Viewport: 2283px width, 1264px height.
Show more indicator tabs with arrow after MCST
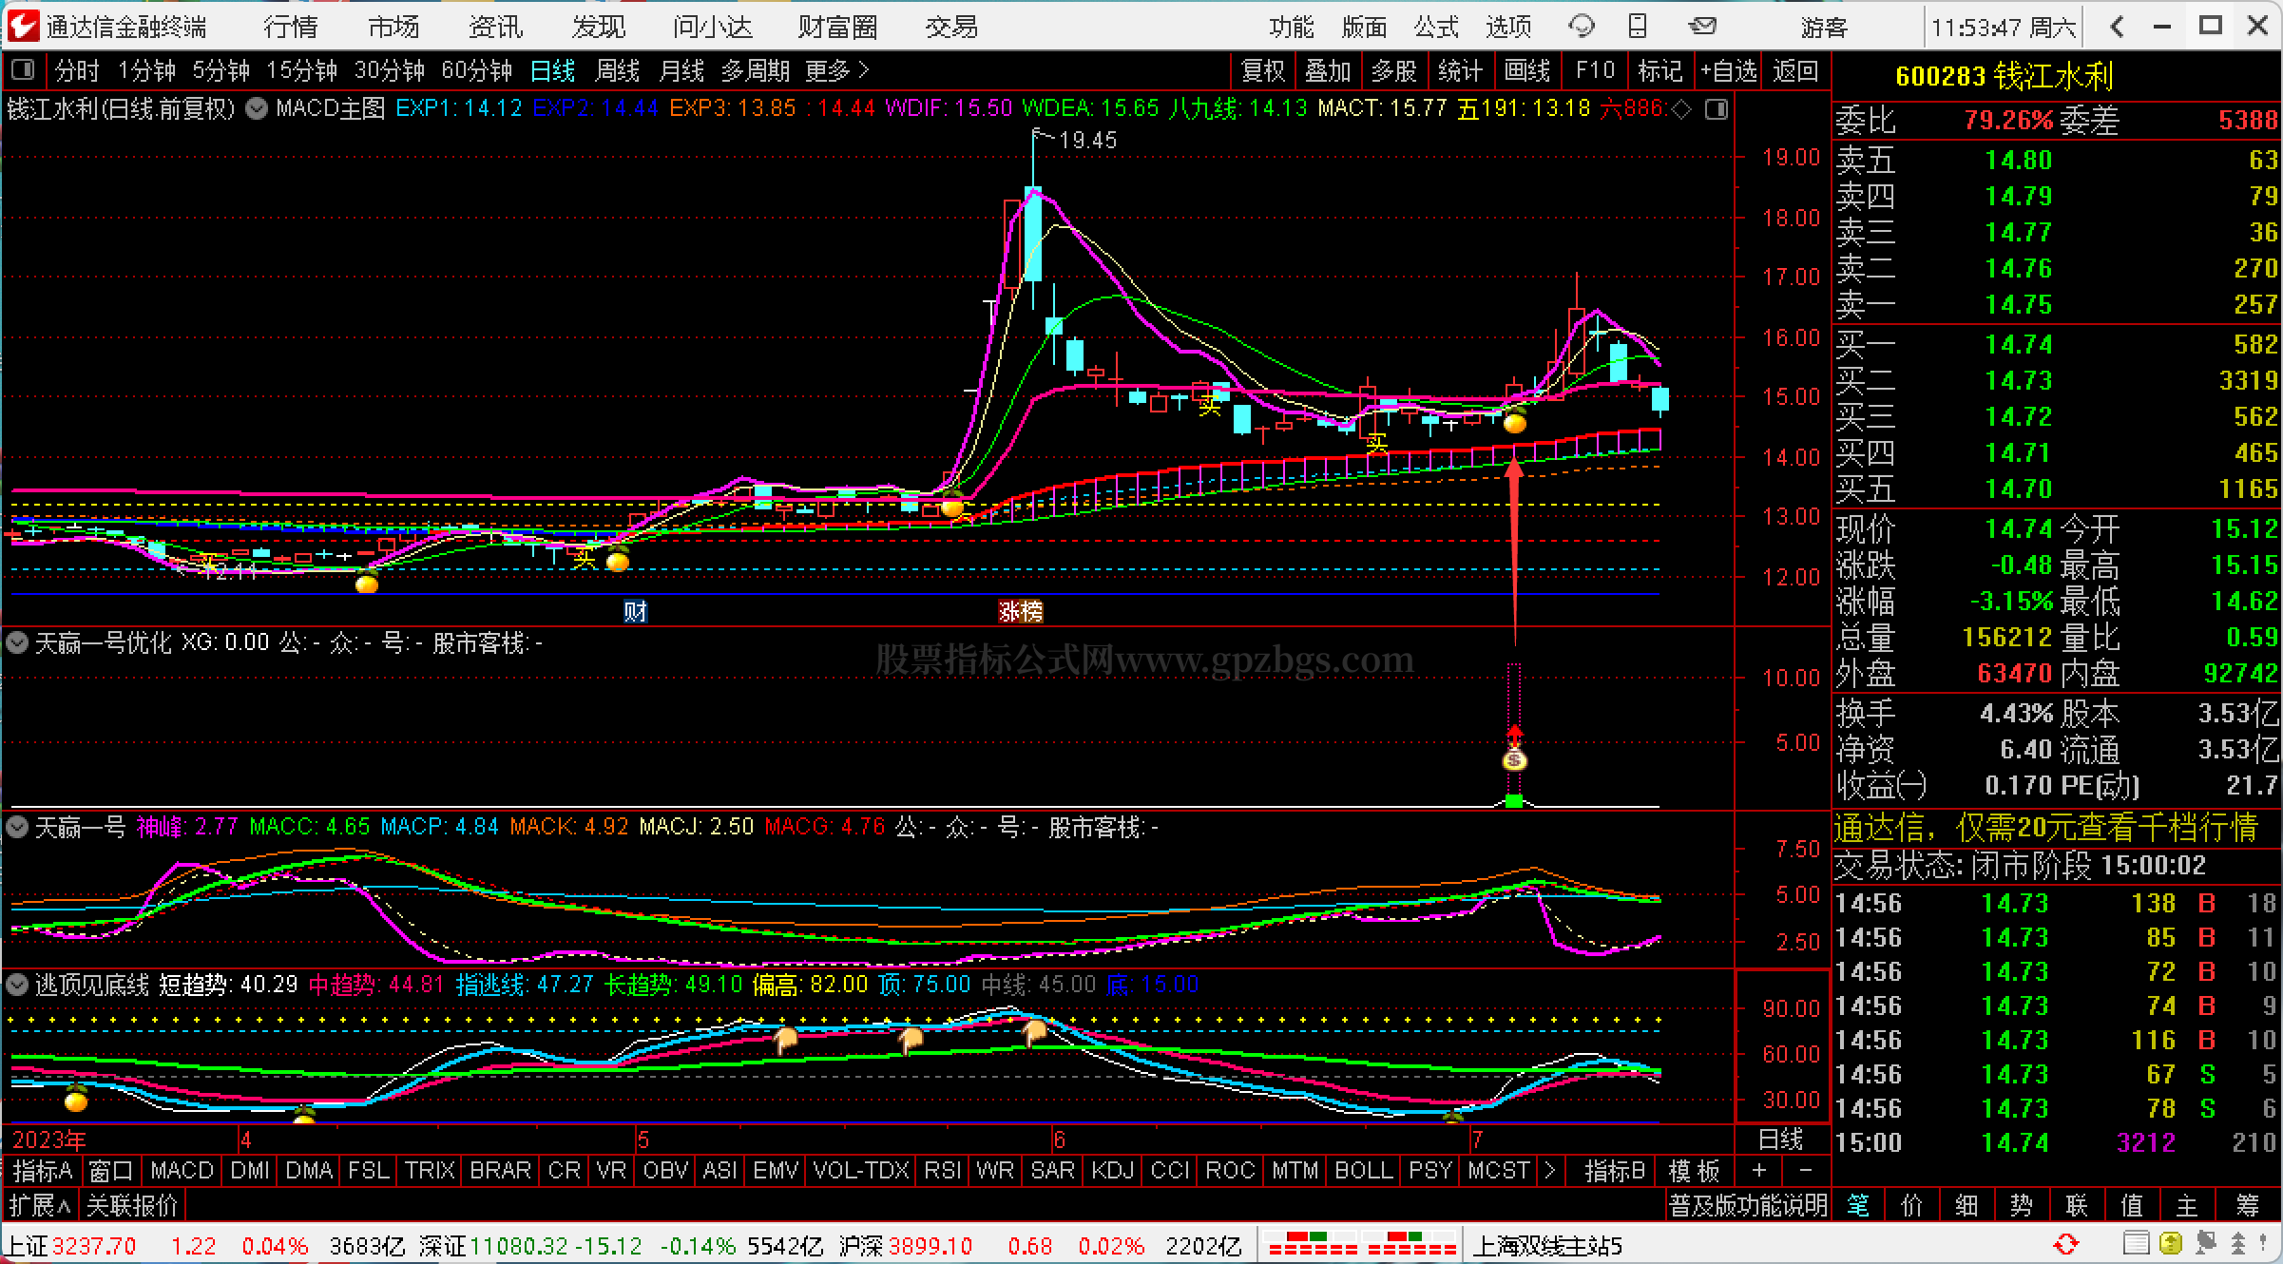tap(1550, 1171)
